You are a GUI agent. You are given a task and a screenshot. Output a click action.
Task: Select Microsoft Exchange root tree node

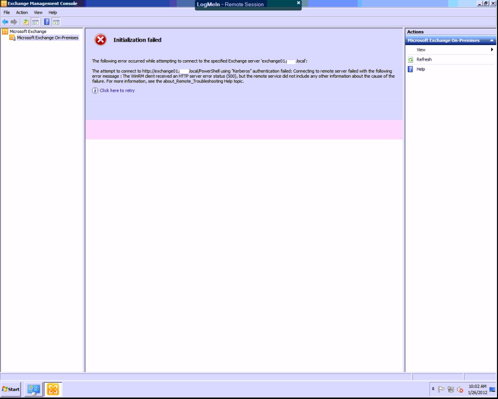click(x=28, y=32)
